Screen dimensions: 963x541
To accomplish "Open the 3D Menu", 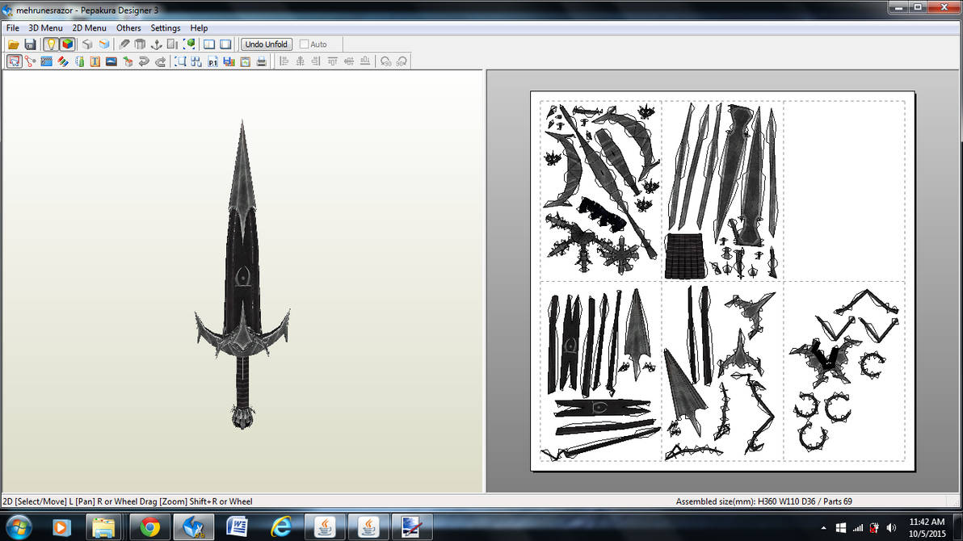I will 45,27.
